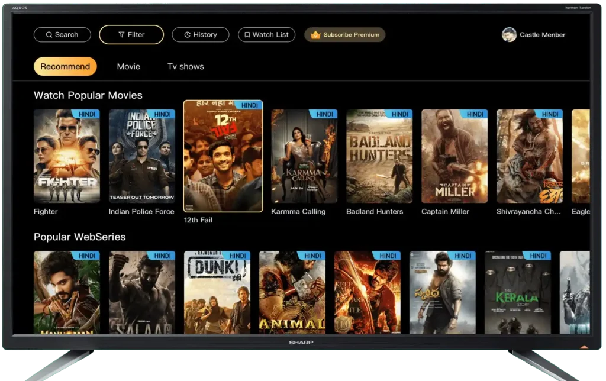Open the partially visible Eagle poster
This screenshot has height=381, width=606.
[581, 156]
